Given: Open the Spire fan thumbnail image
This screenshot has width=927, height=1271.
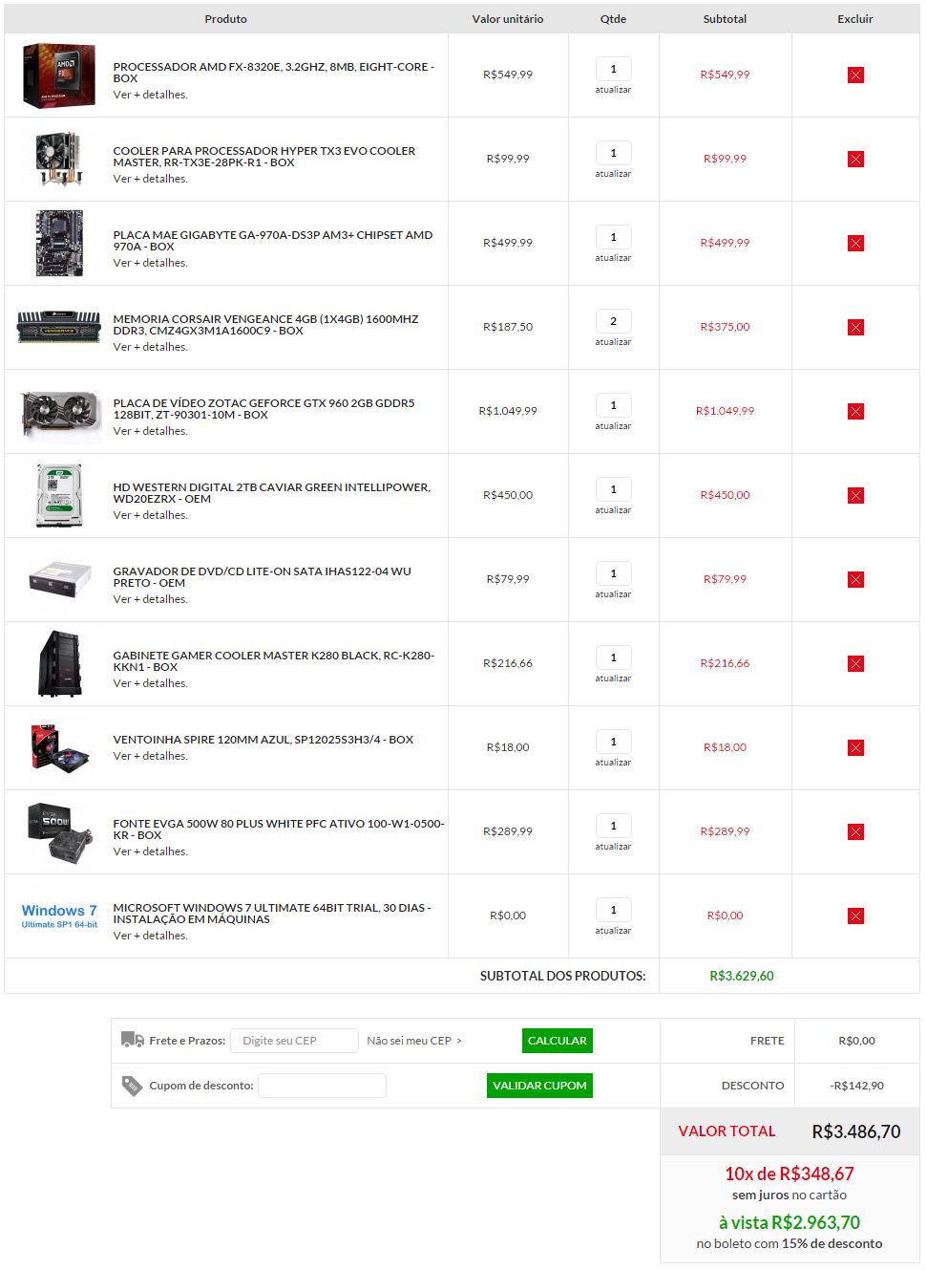Looking at the screenshot, I should pyautogui.click(x=59, y=747).
